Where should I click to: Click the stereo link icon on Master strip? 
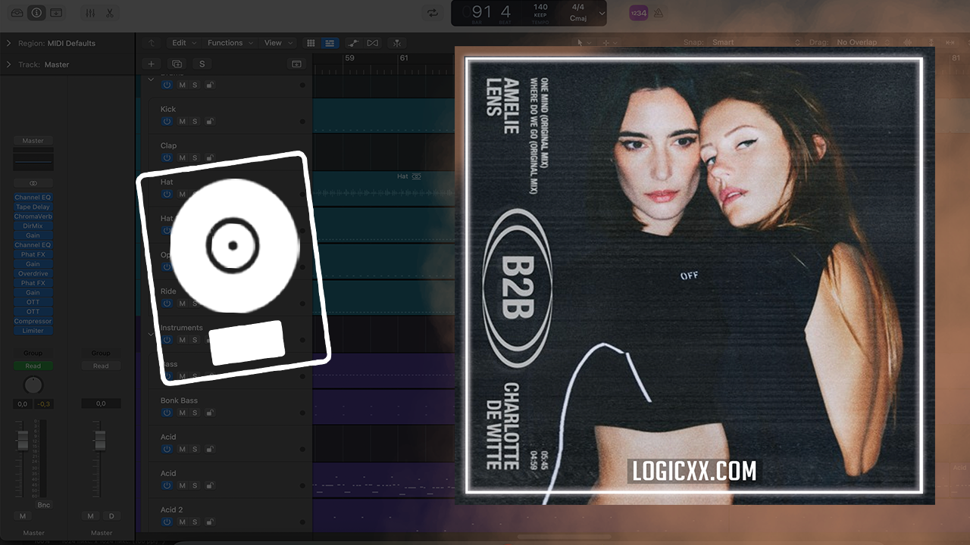click(33, 183)
